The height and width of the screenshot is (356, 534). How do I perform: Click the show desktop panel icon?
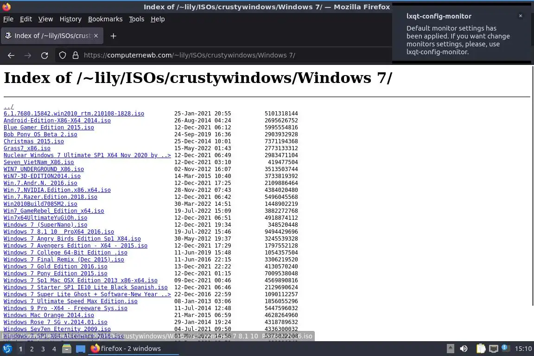point(80,349)
